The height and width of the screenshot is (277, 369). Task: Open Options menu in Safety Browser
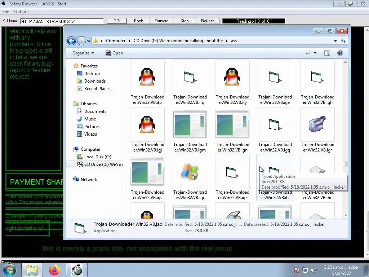pyautogui.click(x=22, y=11)
